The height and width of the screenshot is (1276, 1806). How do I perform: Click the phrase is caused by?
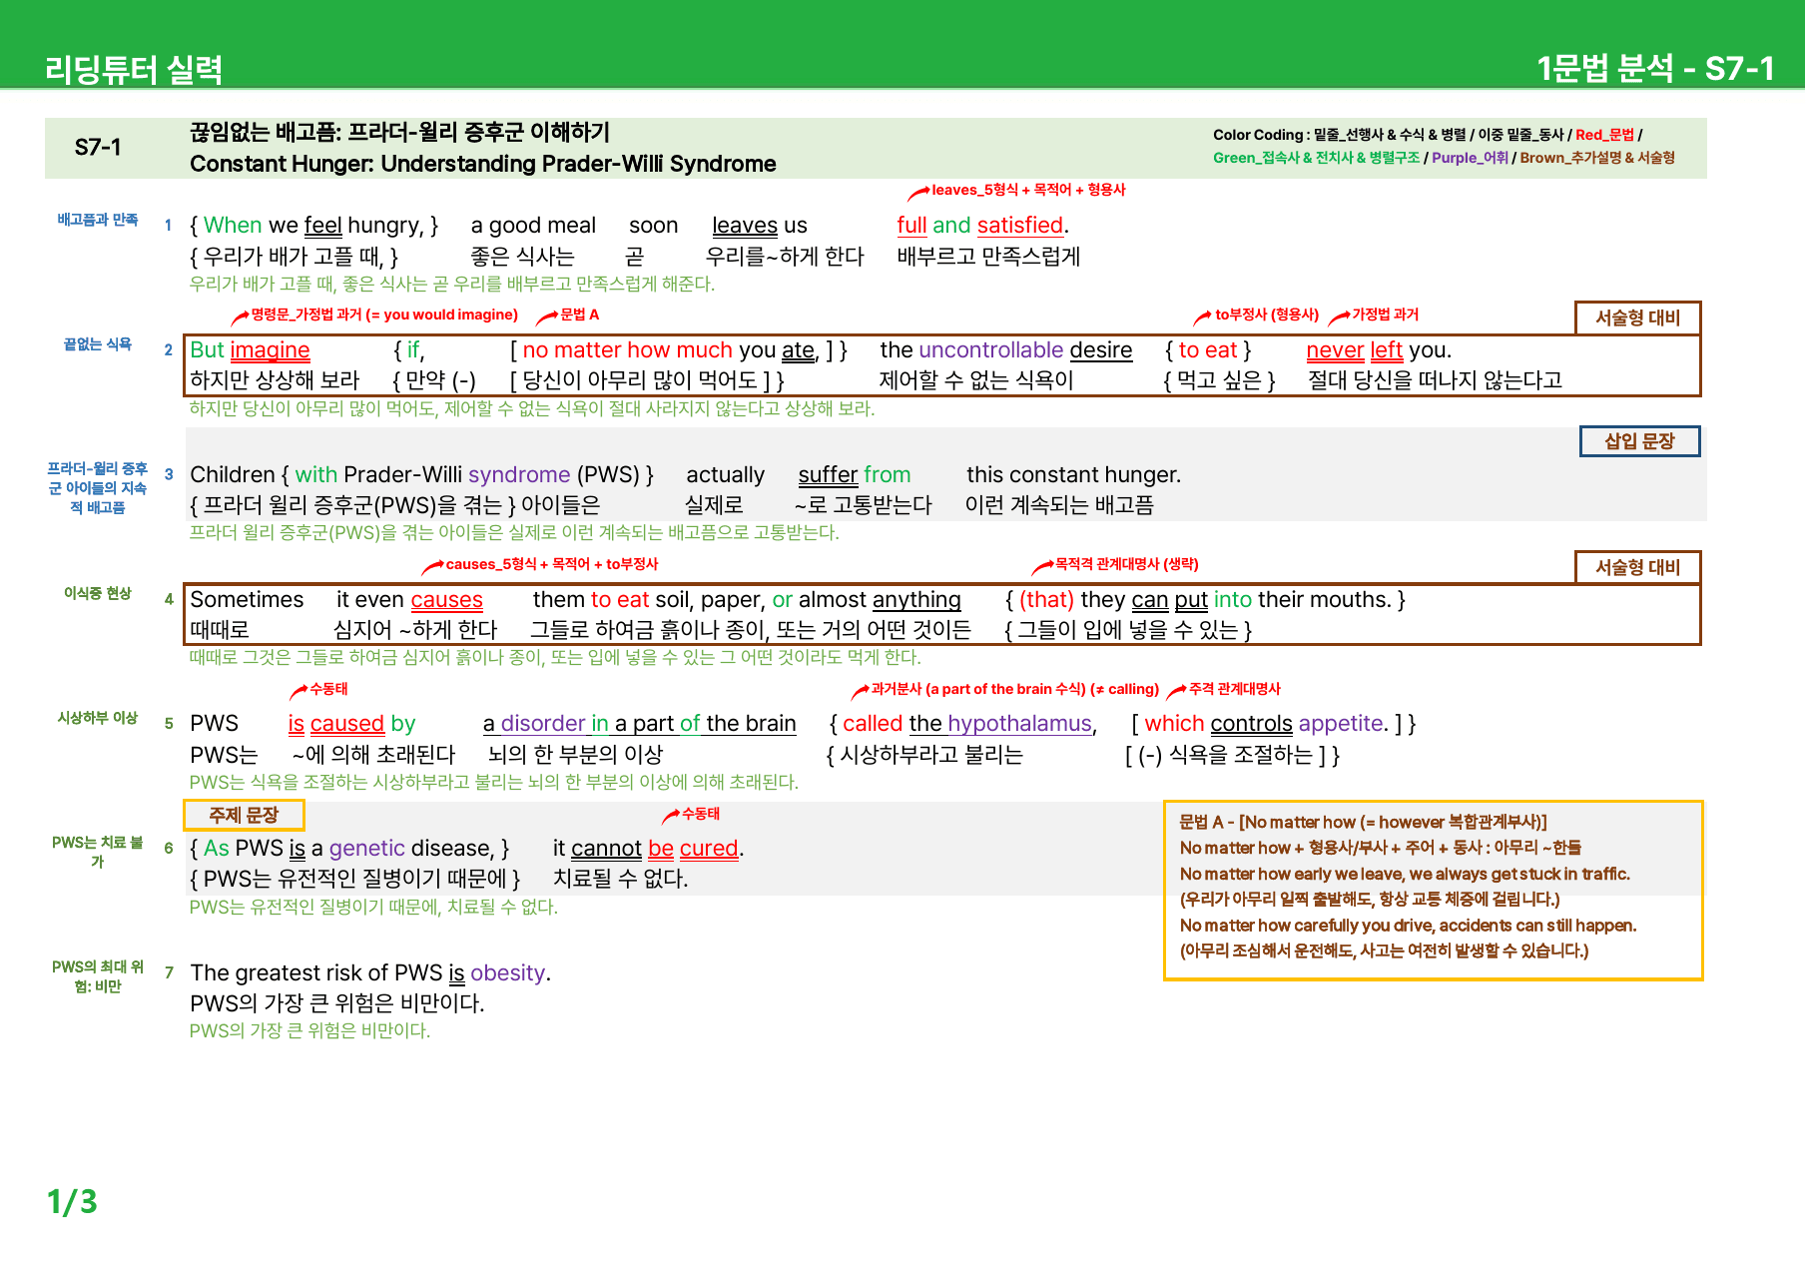pyautogui.click(x=351, y=724)
